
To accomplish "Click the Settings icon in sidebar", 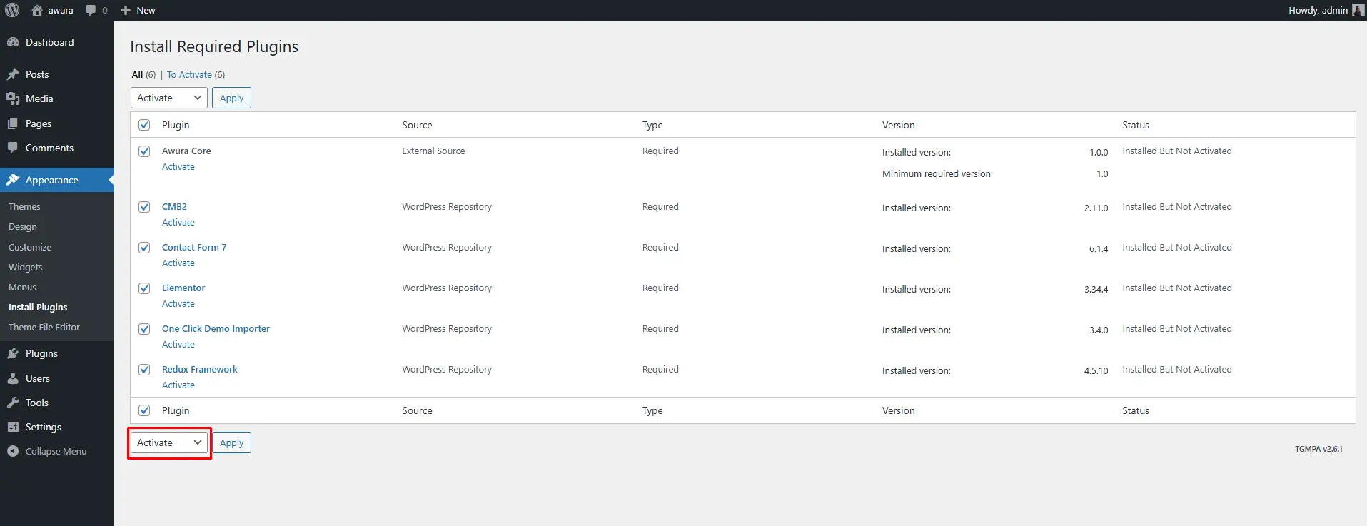I will 13,427.
